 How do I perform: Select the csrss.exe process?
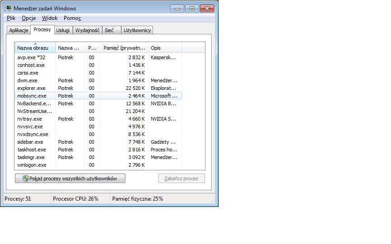pyautogui.click(x=98, y=73)
